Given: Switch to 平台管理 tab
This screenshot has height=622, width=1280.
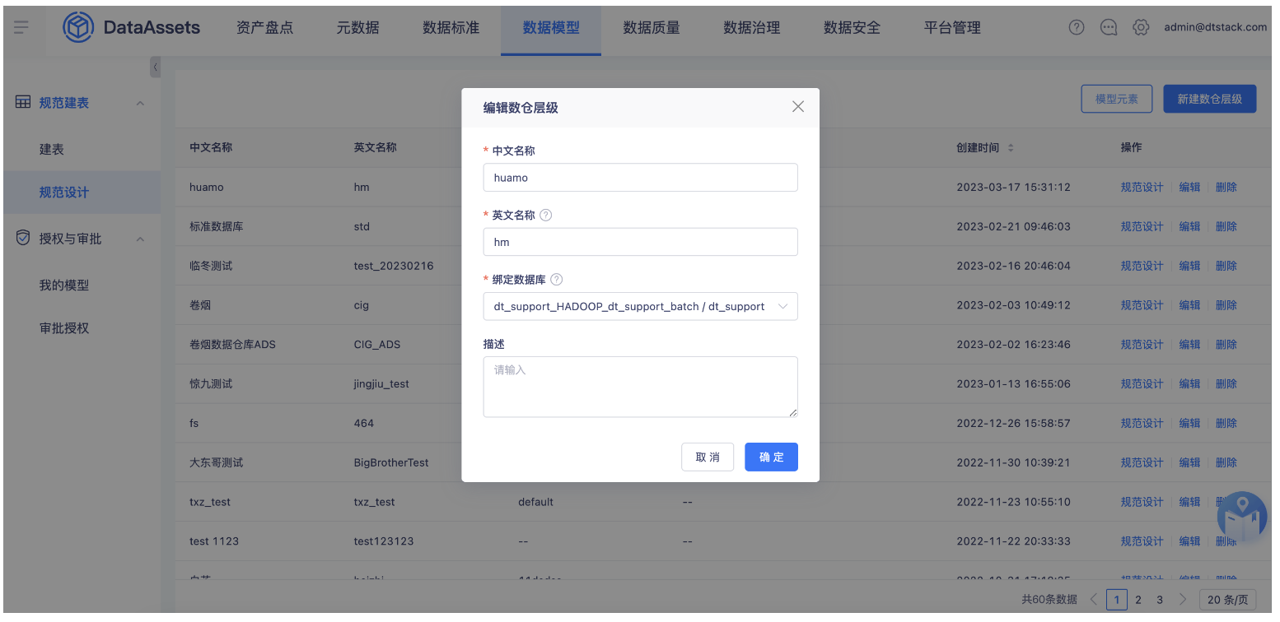Looking at the screenshot, I should [x=952, y=27].
